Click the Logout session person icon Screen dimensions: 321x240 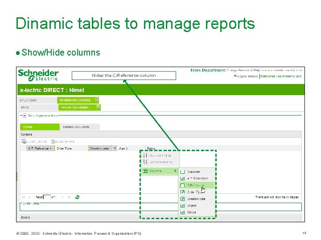[235, 76]
